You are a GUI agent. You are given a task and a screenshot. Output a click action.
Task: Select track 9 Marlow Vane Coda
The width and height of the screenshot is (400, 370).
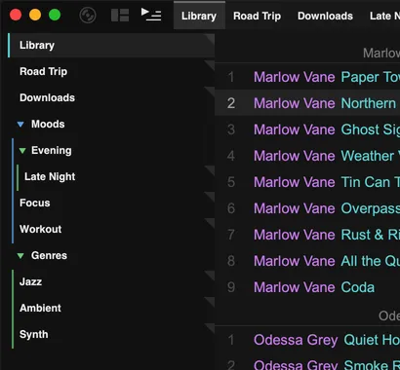click(307, 287)
